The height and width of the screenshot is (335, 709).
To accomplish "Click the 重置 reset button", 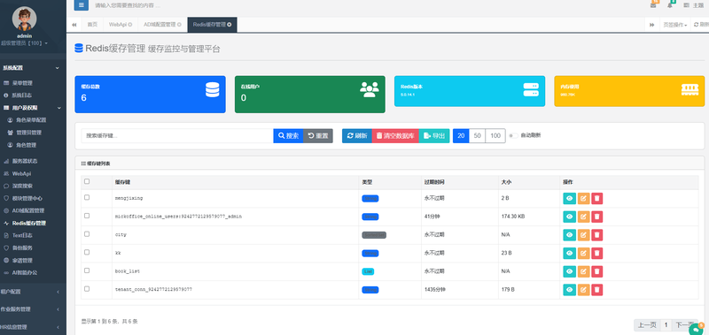I will pyautogui.click(x=318, y=136).
